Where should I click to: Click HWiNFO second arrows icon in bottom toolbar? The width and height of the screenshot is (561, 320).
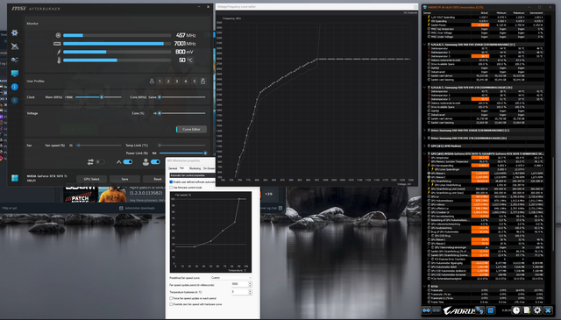pos(437,310)
